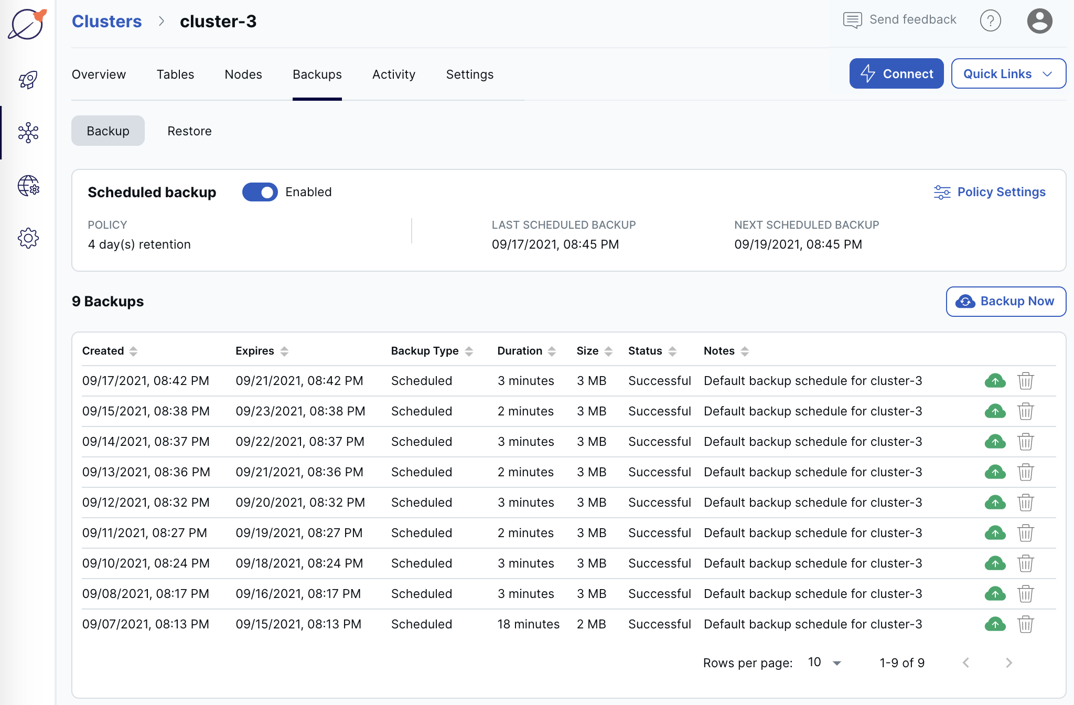Switch to the Overview tab
Image resolution: width=1074 pixels, height=705 pixels.
[99, 74]
